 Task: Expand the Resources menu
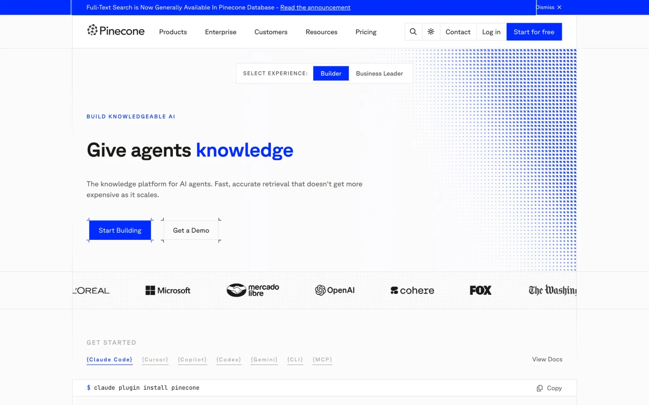pos(321,32)
